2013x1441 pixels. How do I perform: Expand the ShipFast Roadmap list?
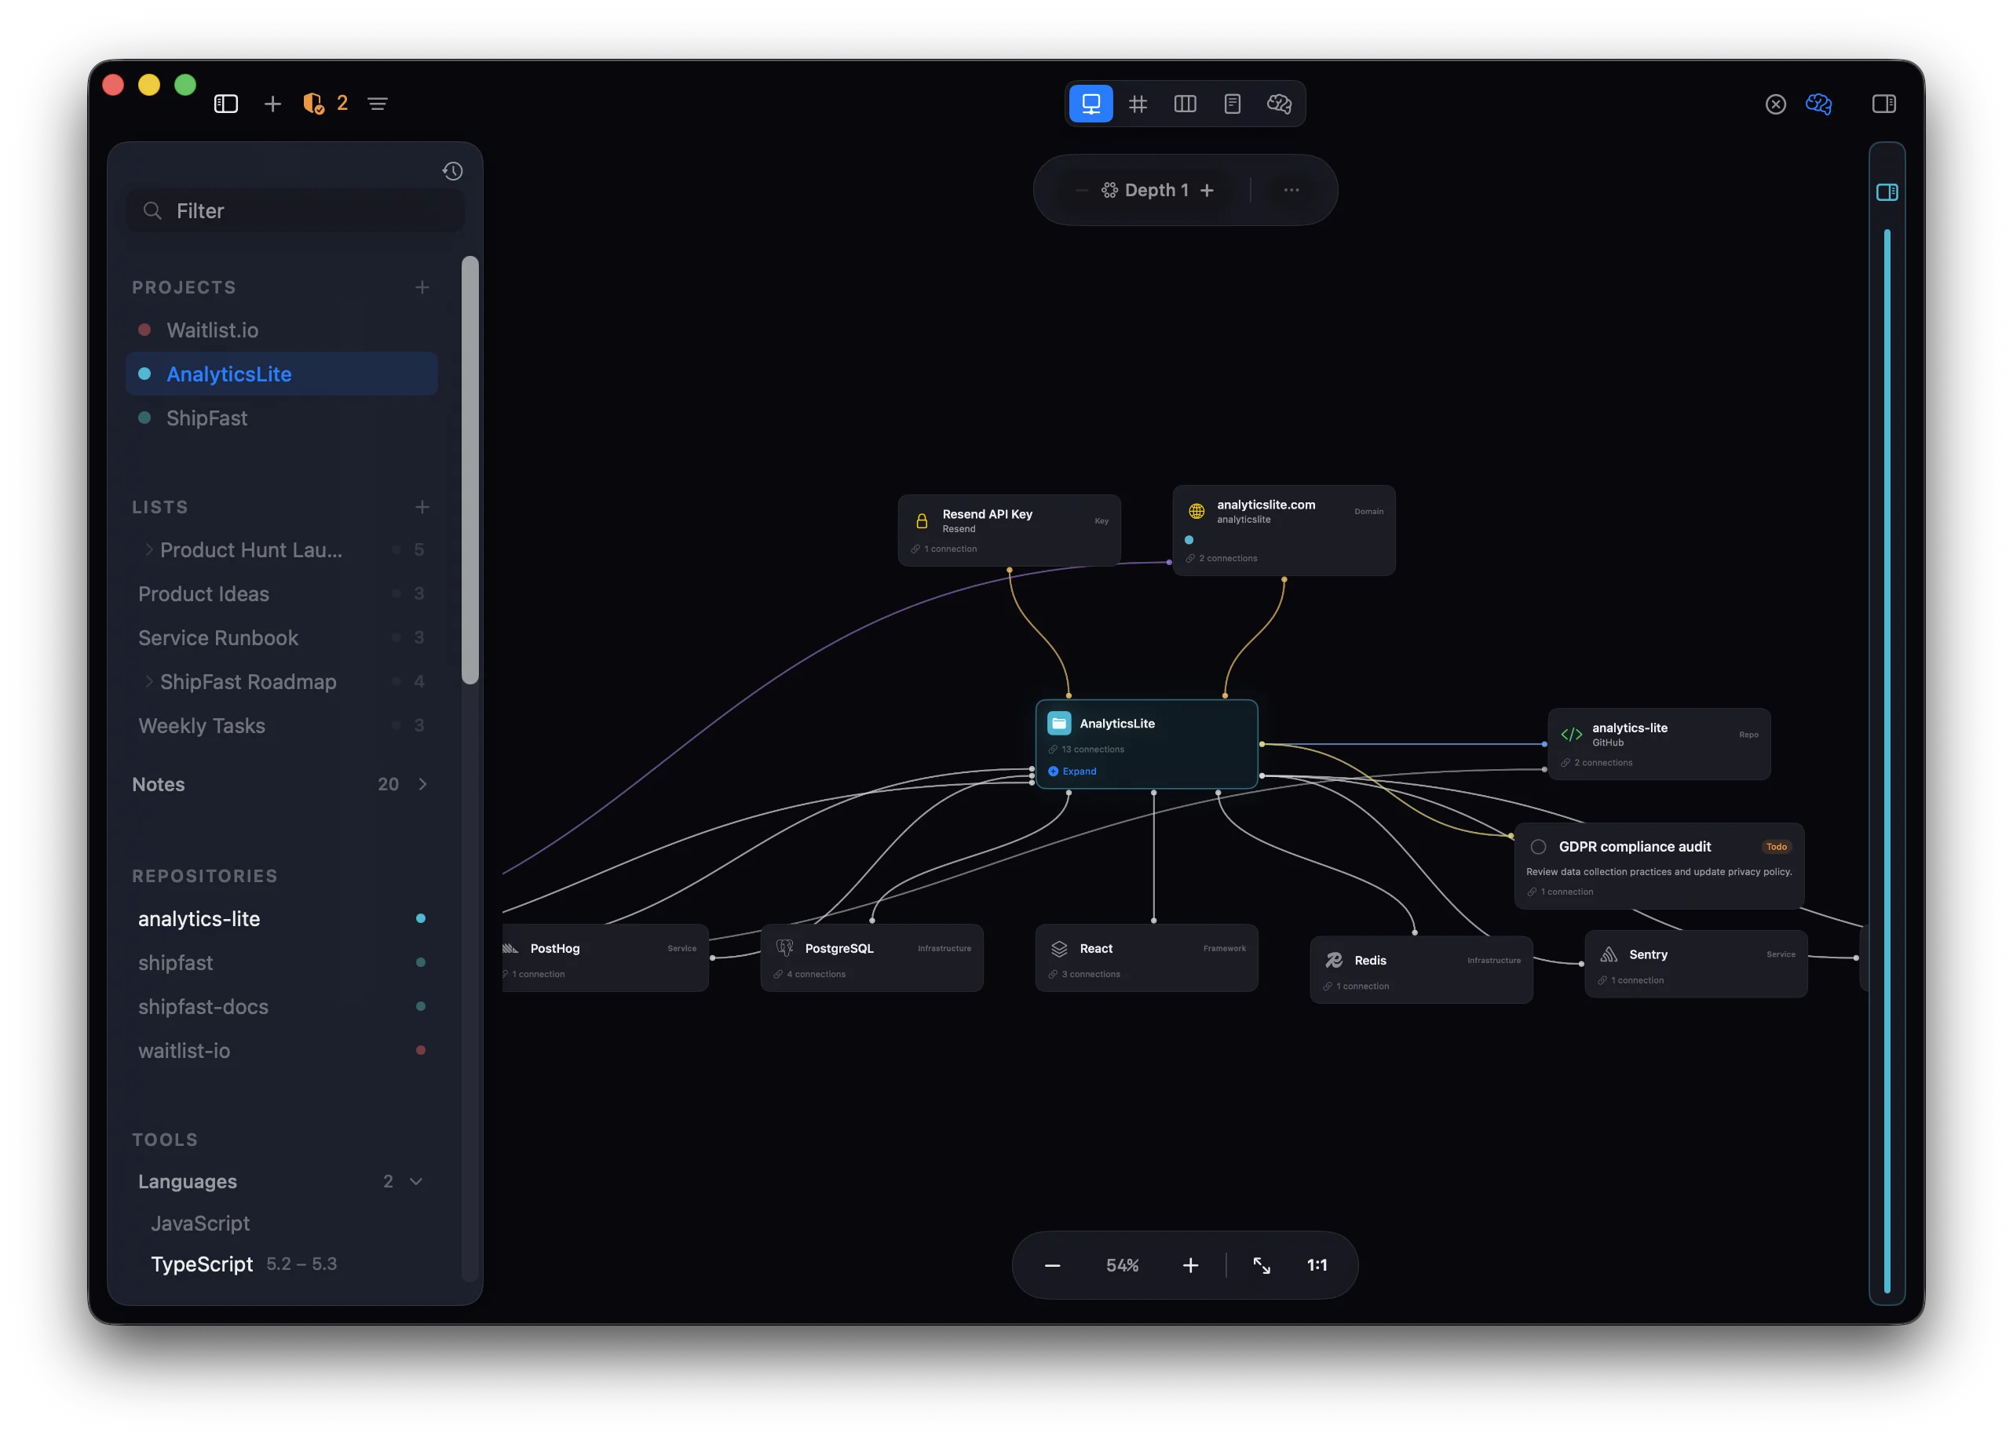click(x=148, y=681)
